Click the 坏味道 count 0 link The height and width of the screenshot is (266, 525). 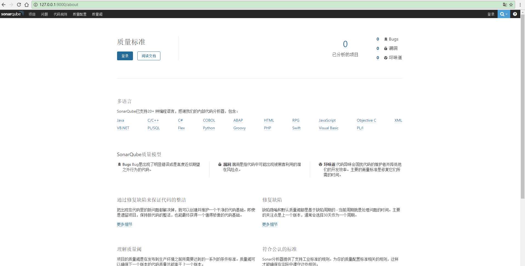pos(378,58)
